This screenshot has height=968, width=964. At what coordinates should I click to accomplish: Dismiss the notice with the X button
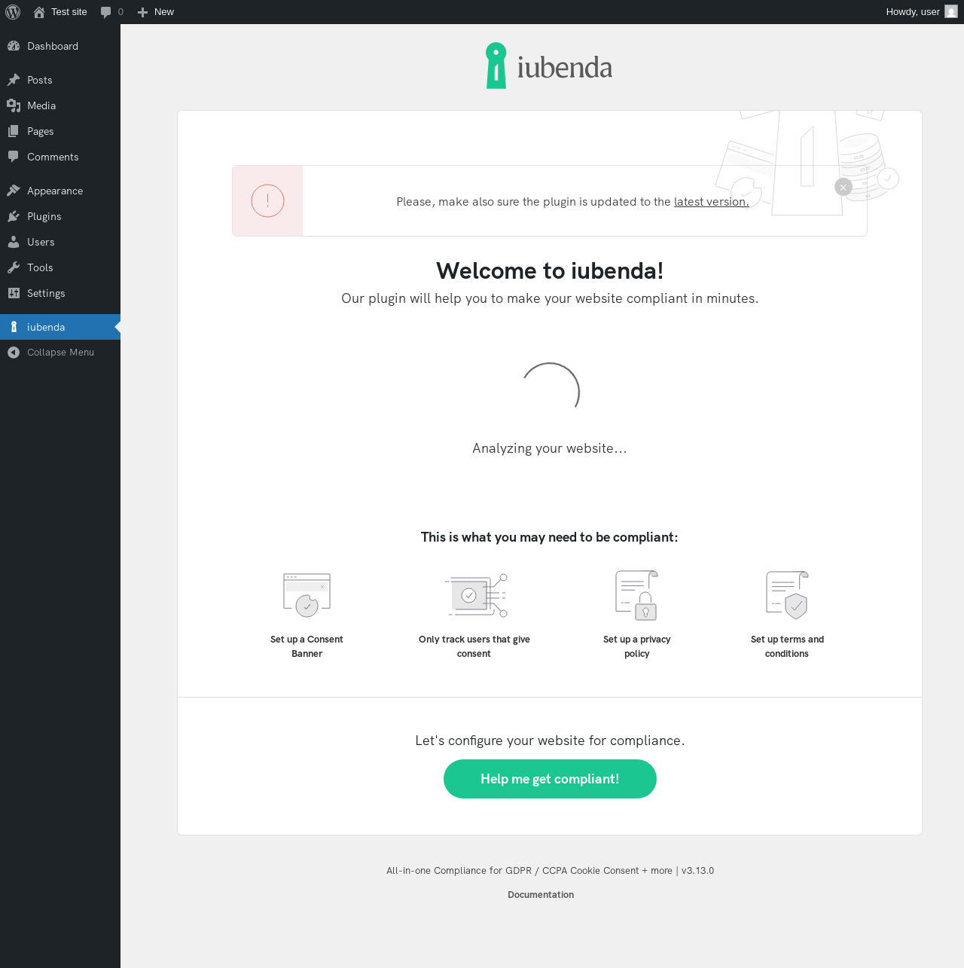tap(843, 187)
